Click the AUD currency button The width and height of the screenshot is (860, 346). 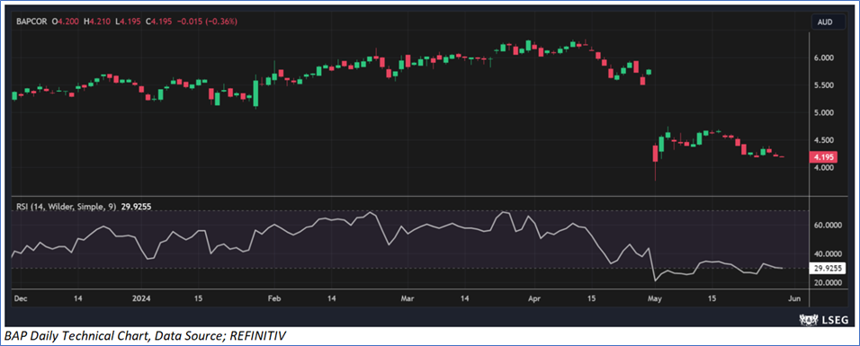pos(829,22)
